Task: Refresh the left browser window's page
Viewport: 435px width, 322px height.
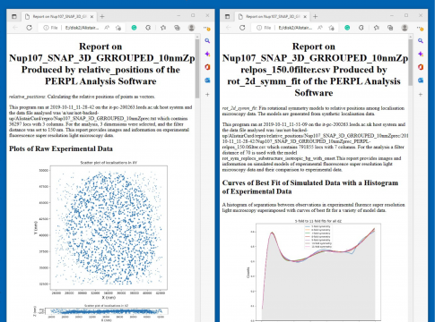Action: pyautogui.click(x=29, y=28)
